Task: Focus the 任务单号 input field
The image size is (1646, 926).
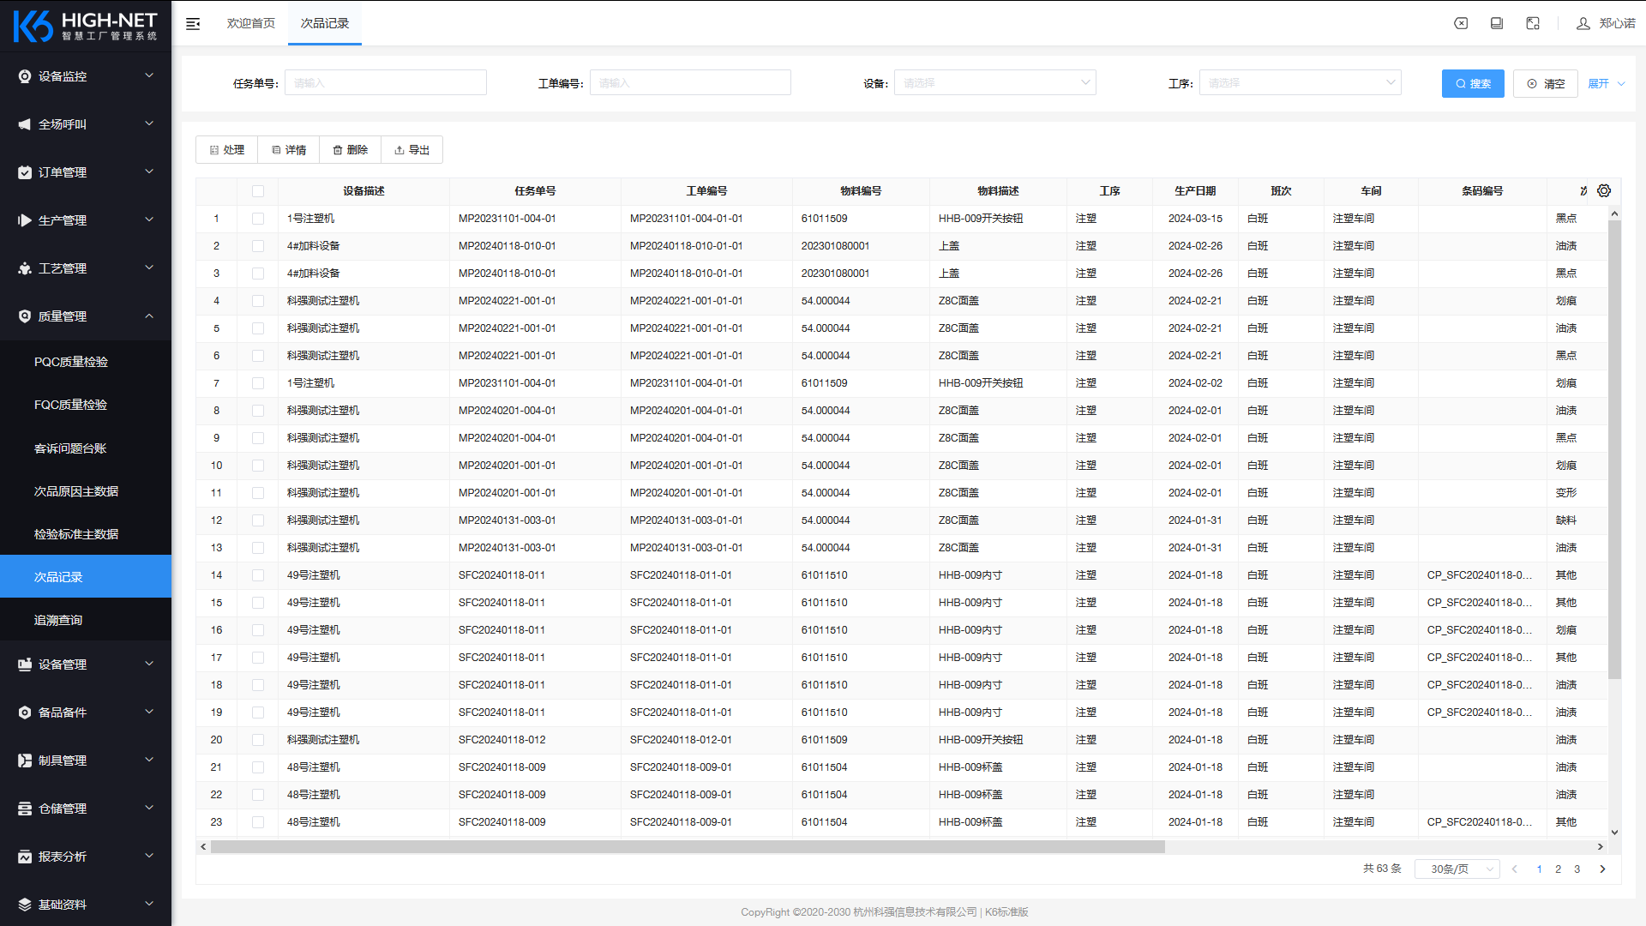Action: [x=385, y=83]
